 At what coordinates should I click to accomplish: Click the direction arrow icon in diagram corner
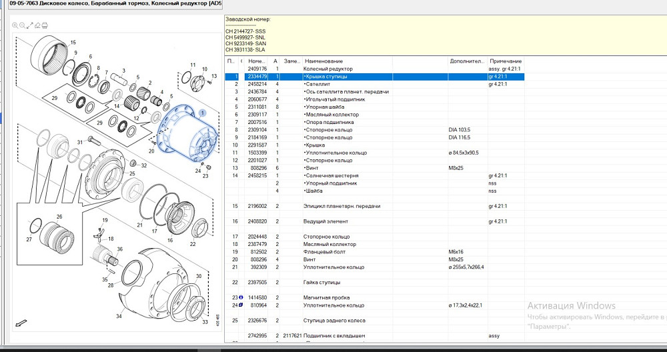point(21,323)
